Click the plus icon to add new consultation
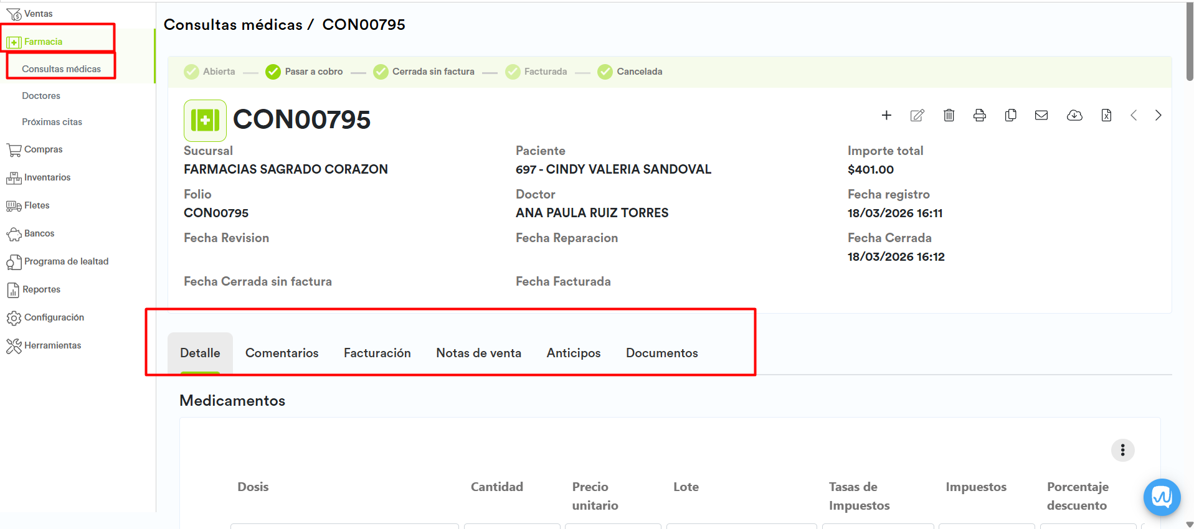This screenshot has width=1194, height=529. [886, 115]
